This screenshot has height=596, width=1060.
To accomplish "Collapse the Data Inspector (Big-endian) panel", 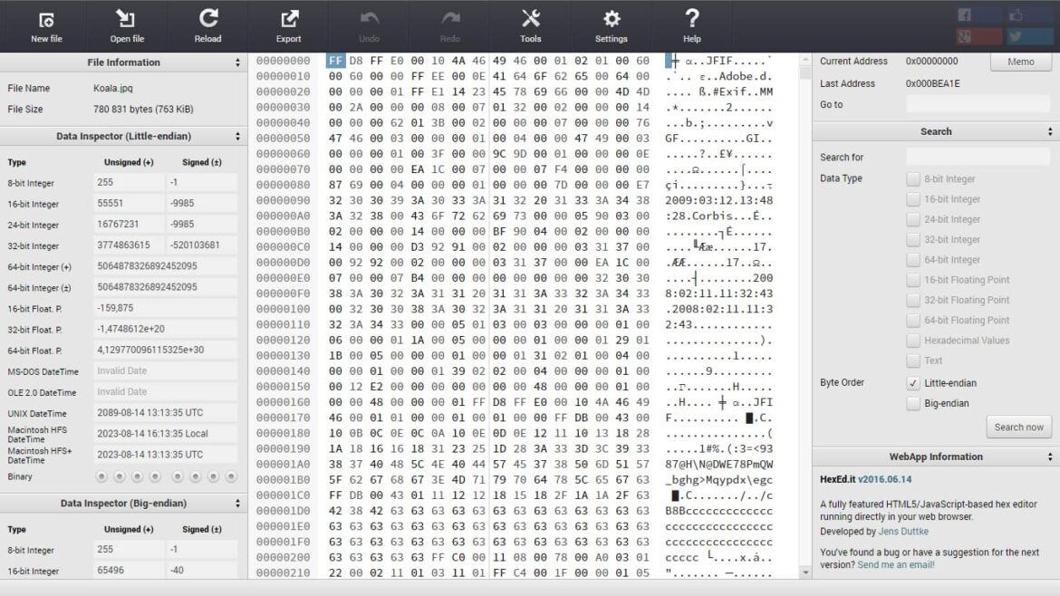I will [x=238, y=503].
